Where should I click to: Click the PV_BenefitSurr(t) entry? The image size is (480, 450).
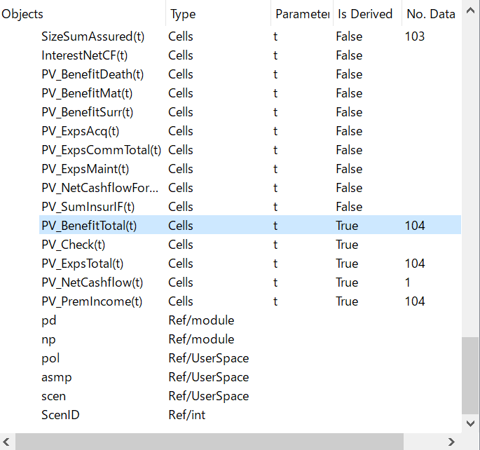[x=88, y=112]
